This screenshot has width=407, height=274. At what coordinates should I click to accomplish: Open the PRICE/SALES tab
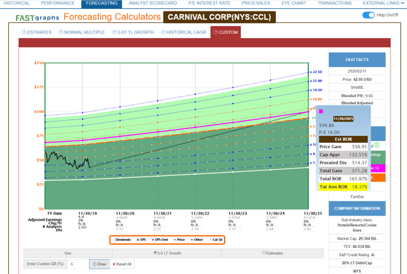click(256, 3)
